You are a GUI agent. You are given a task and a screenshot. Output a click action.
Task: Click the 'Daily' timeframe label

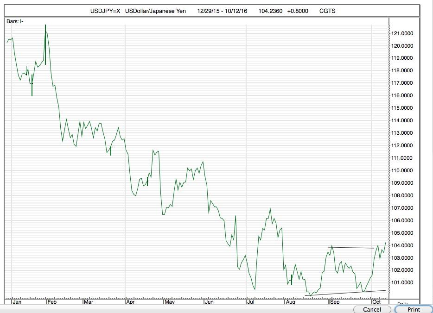pos(401,304)
